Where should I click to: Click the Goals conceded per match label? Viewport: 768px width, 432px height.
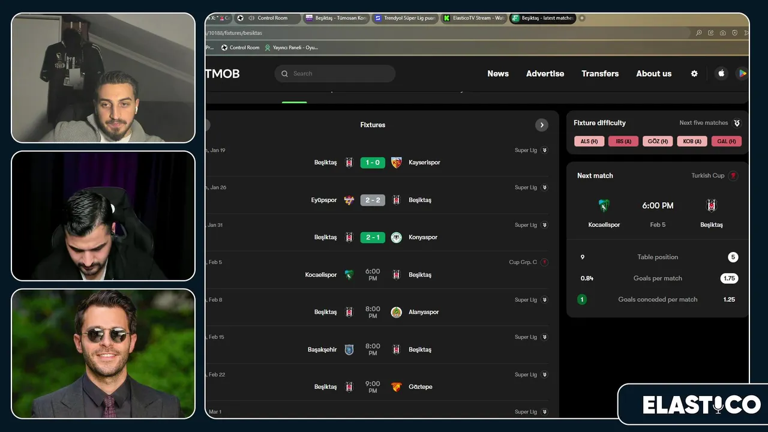658,299
